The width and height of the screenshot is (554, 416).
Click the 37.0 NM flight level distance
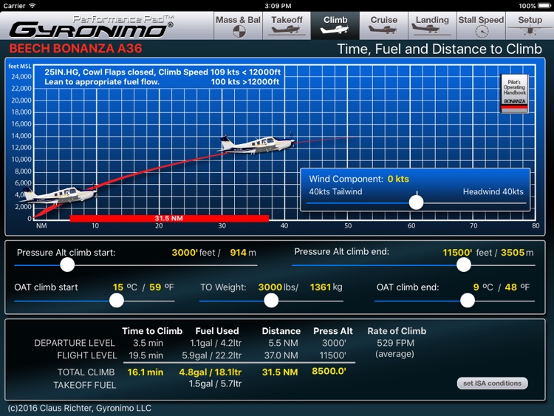[281, 355]
